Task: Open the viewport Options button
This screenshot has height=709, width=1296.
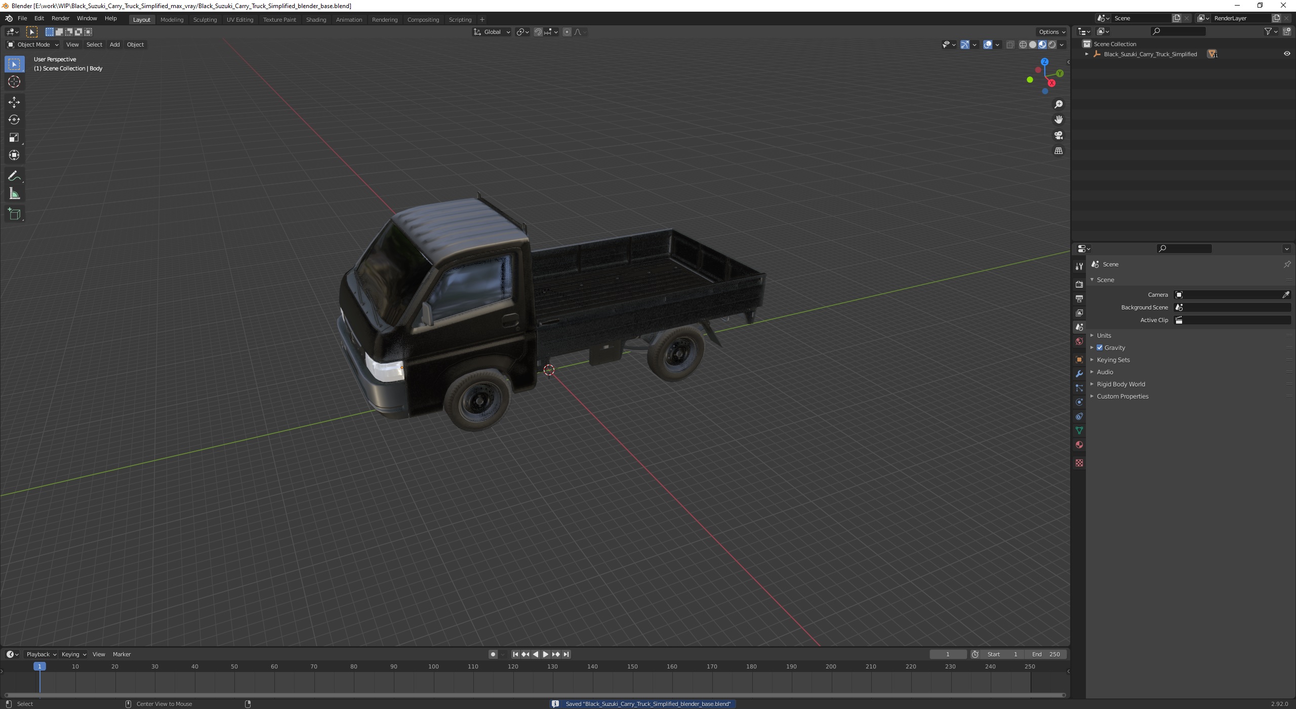Action: (x=1051, y=32)
